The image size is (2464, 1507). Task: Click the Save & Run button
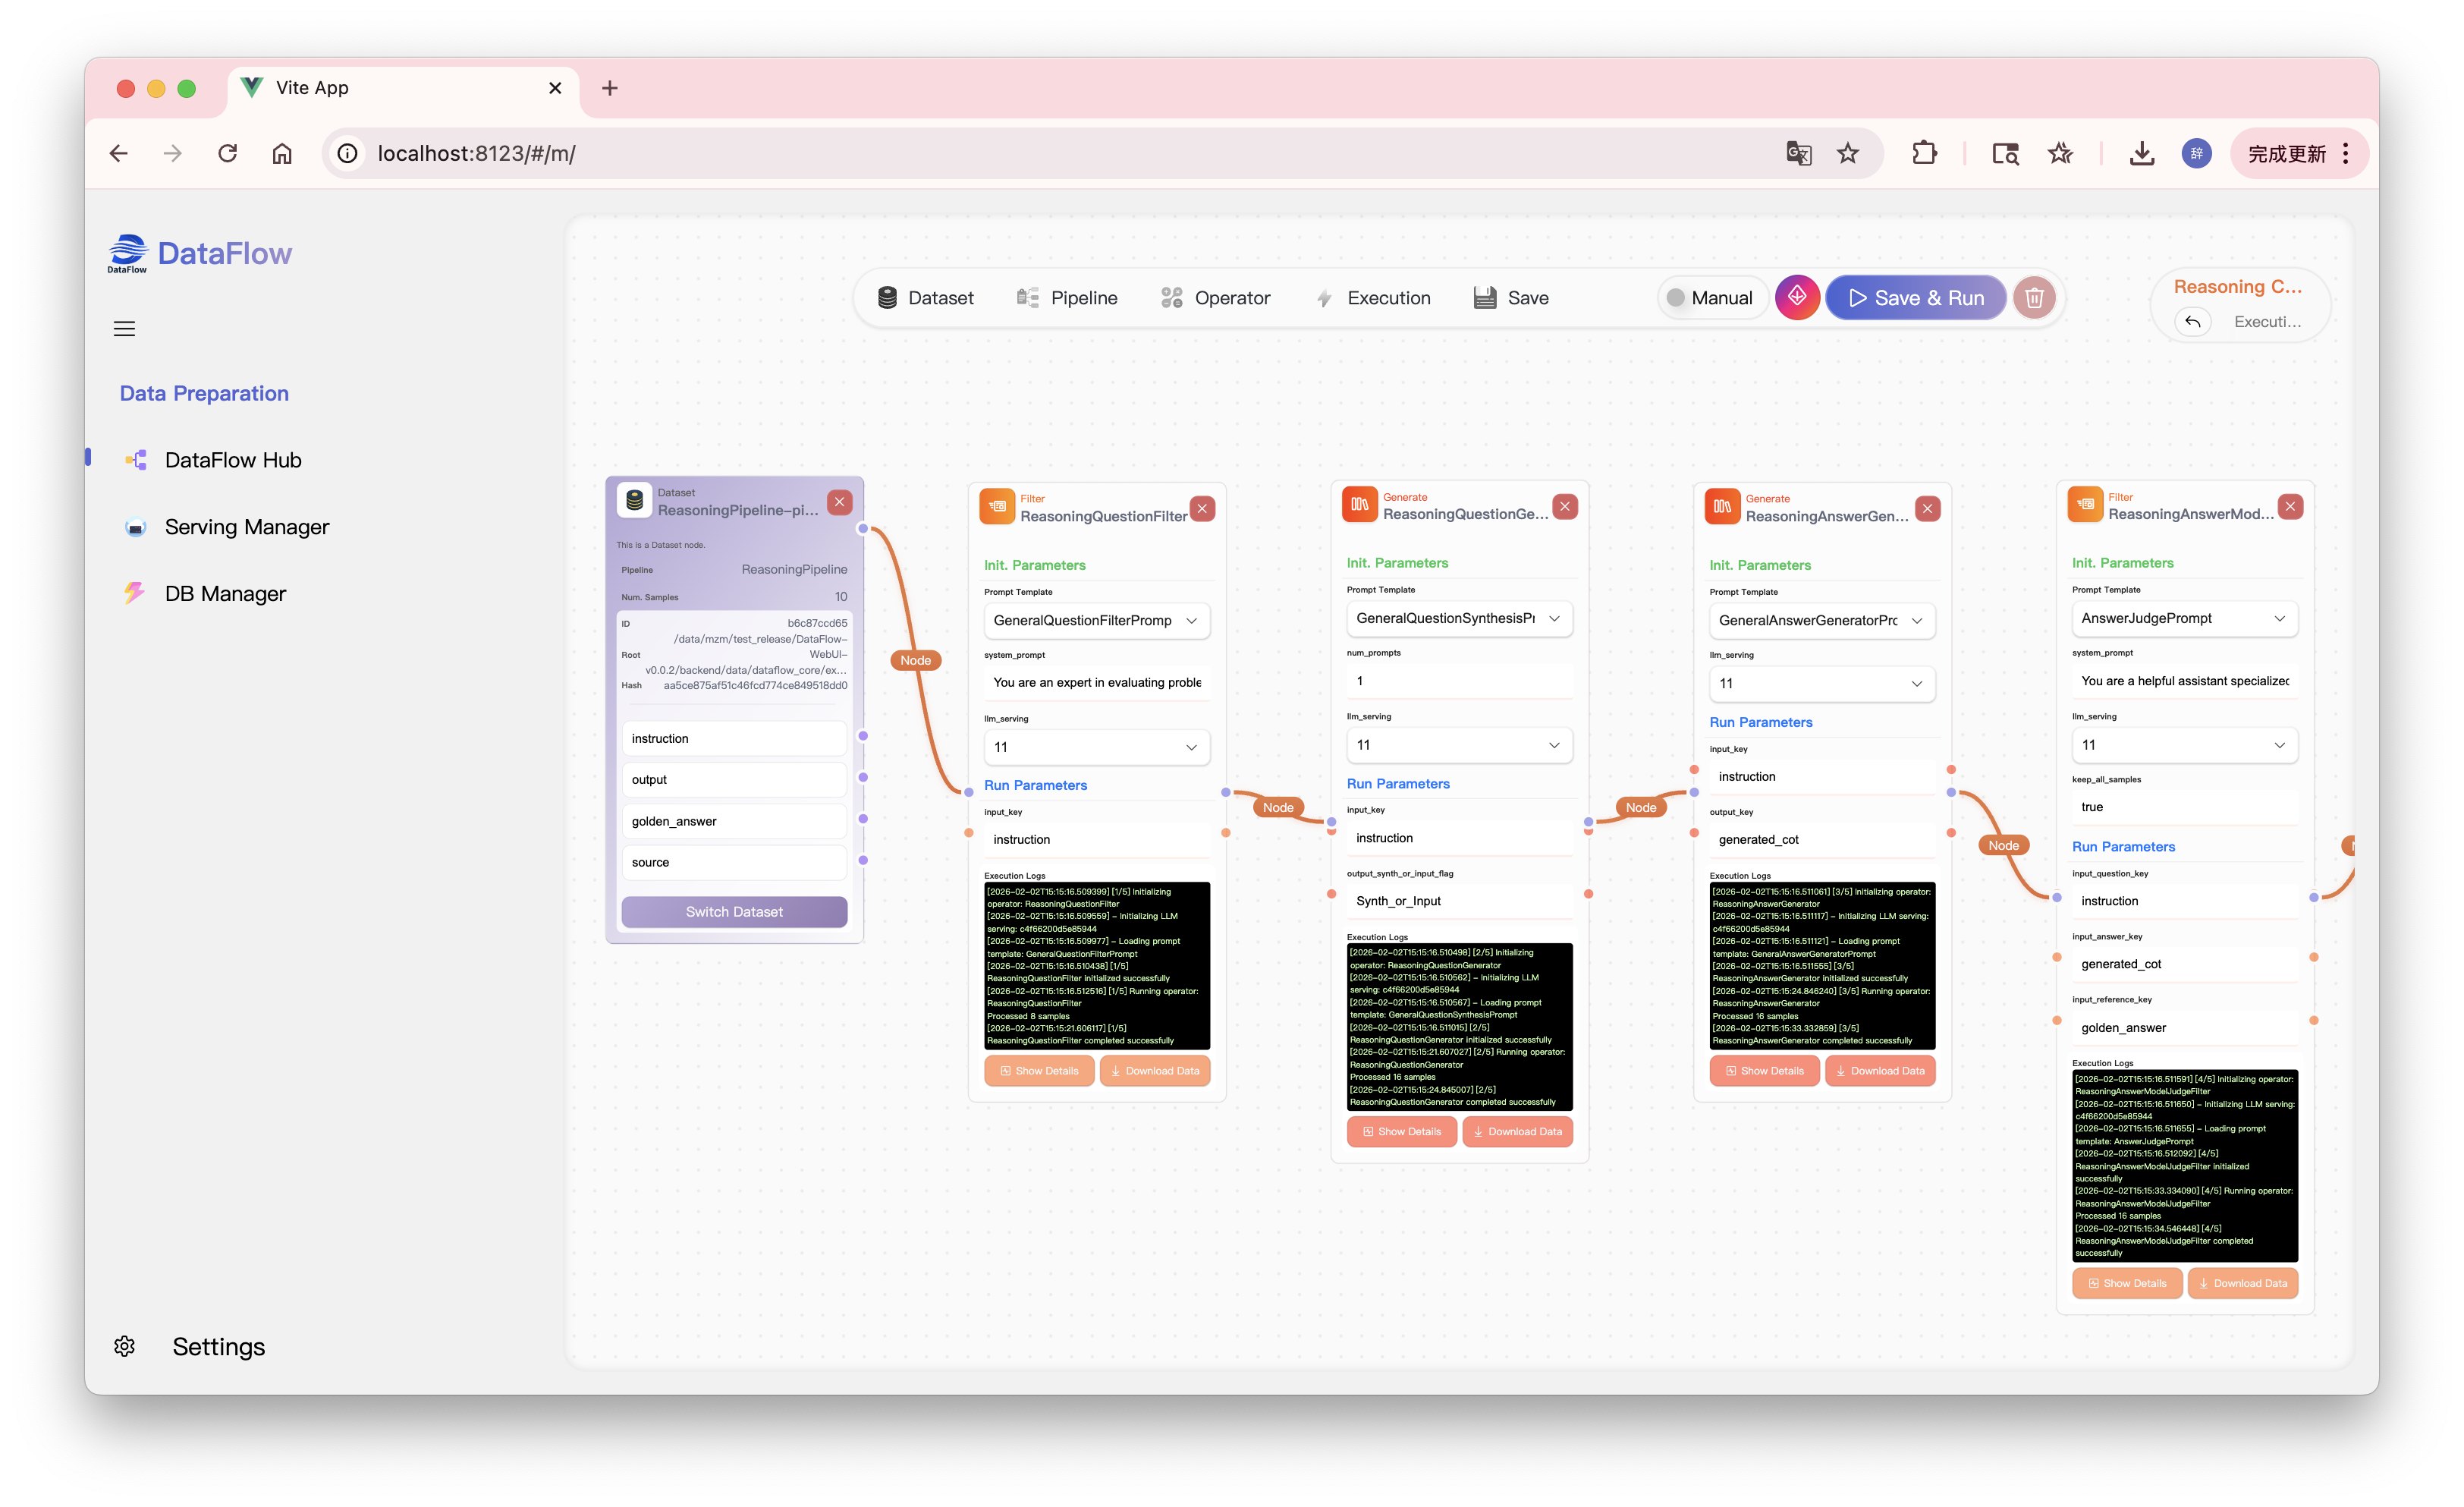1915,298
